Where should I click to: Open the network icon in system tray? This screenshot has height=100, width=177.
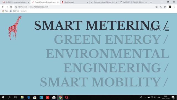pos(152,97)
